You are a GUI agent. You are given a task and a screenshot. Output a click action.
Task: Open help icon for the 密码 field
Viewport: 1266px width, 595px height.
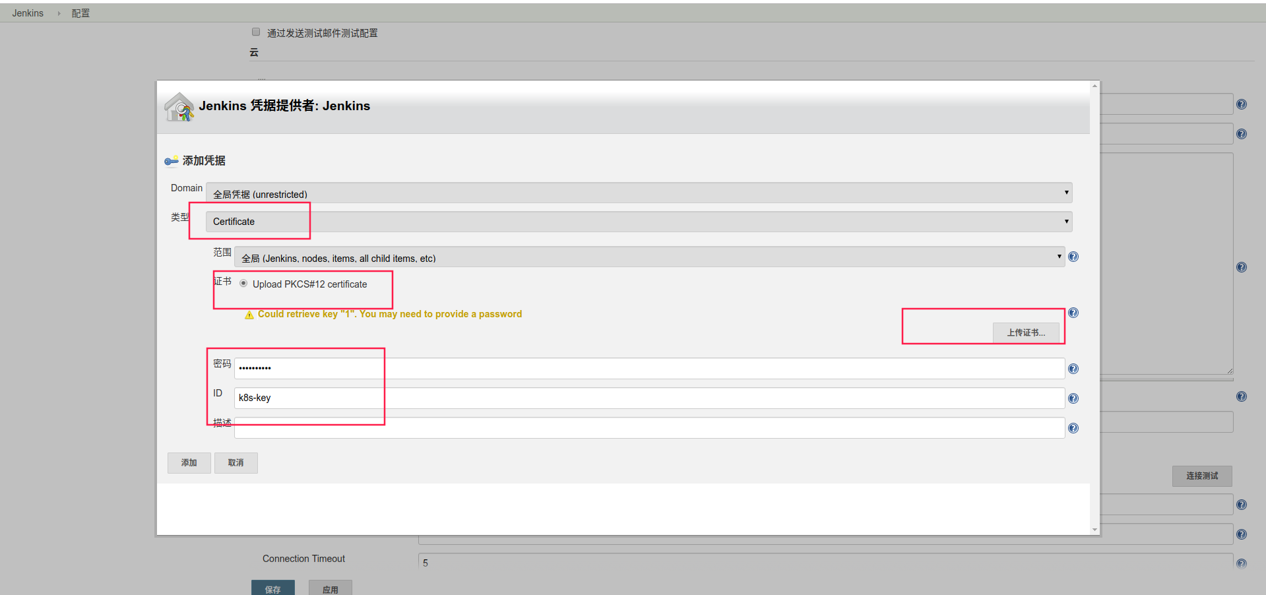pos(1073,369)
